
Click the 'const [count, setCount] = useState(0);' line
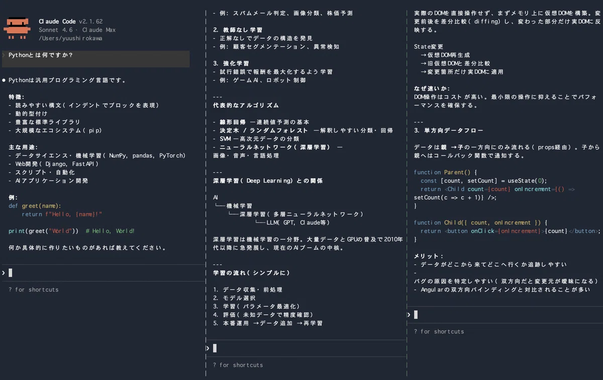coord(484,181)
